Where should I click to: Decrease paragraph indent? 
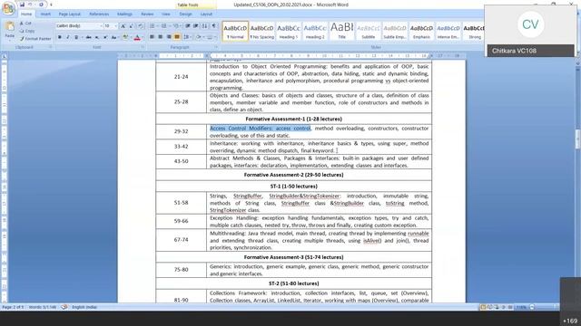188,26
